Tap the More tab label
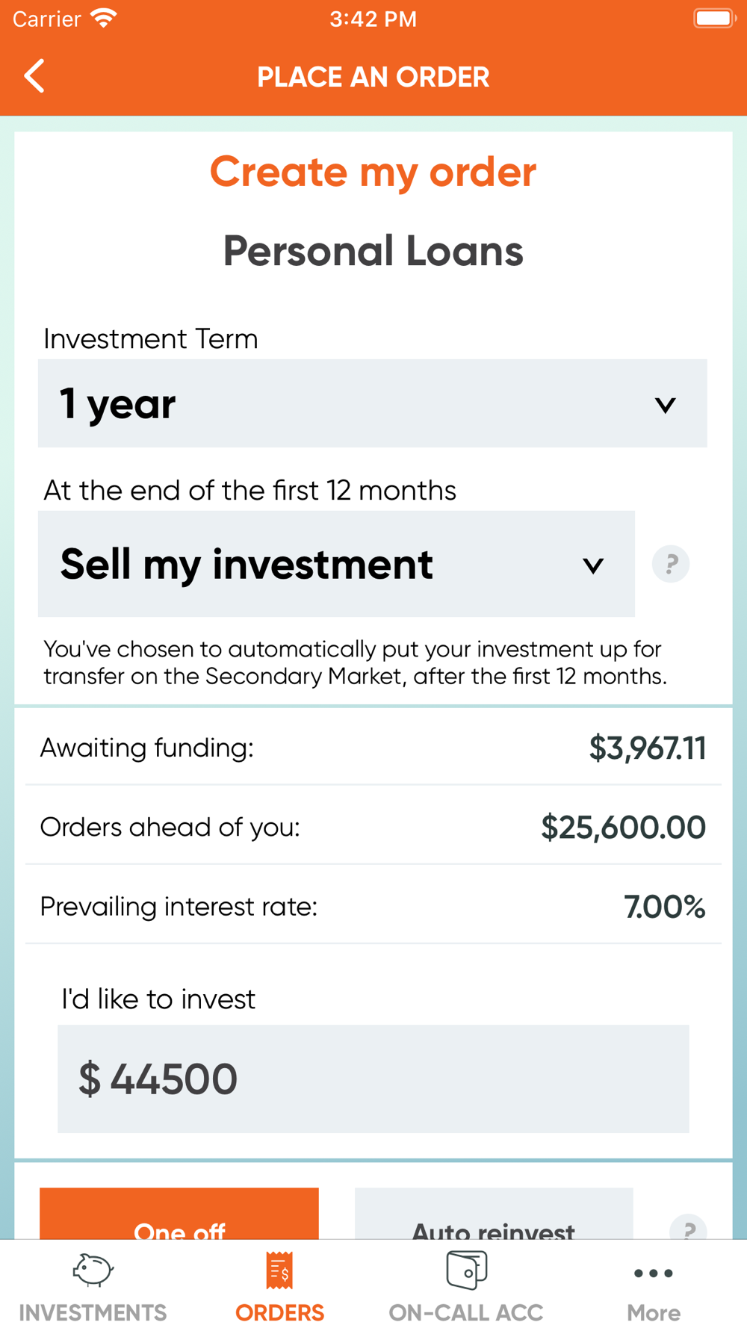Viewport: 747px width, 1328px height. coord(653,1312)
